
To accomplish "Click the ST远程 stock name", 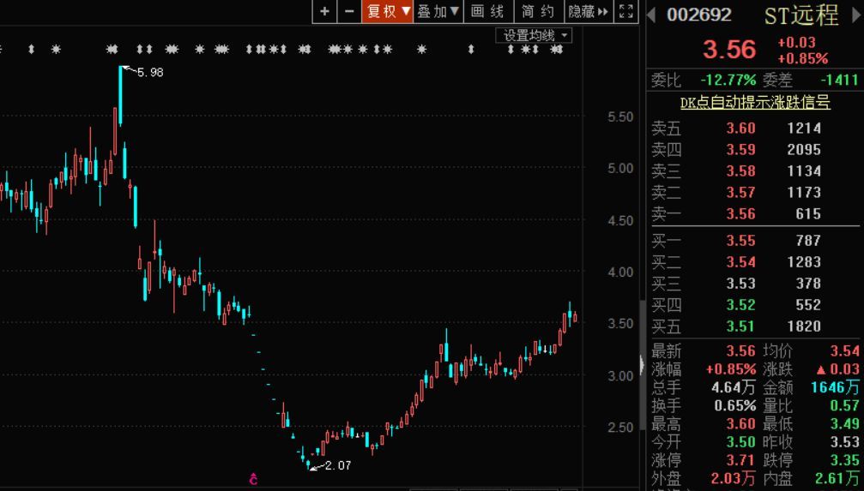I will 801,15.
